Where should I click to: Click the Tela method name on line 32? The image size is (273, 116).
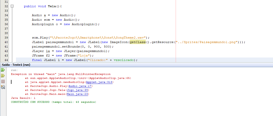coord(52,6)
